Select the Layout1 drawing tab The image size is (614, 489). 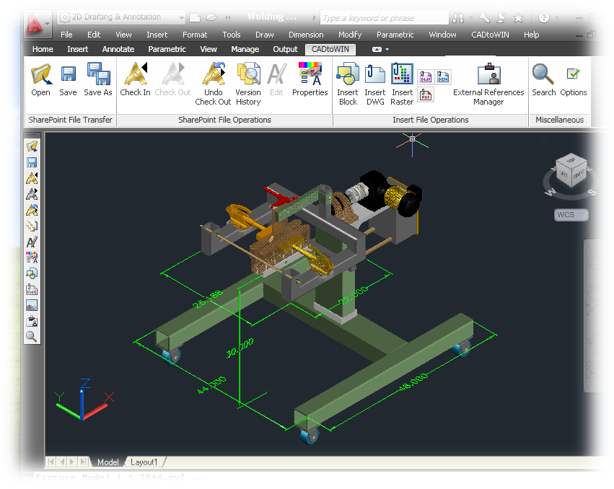pos(144,462)
